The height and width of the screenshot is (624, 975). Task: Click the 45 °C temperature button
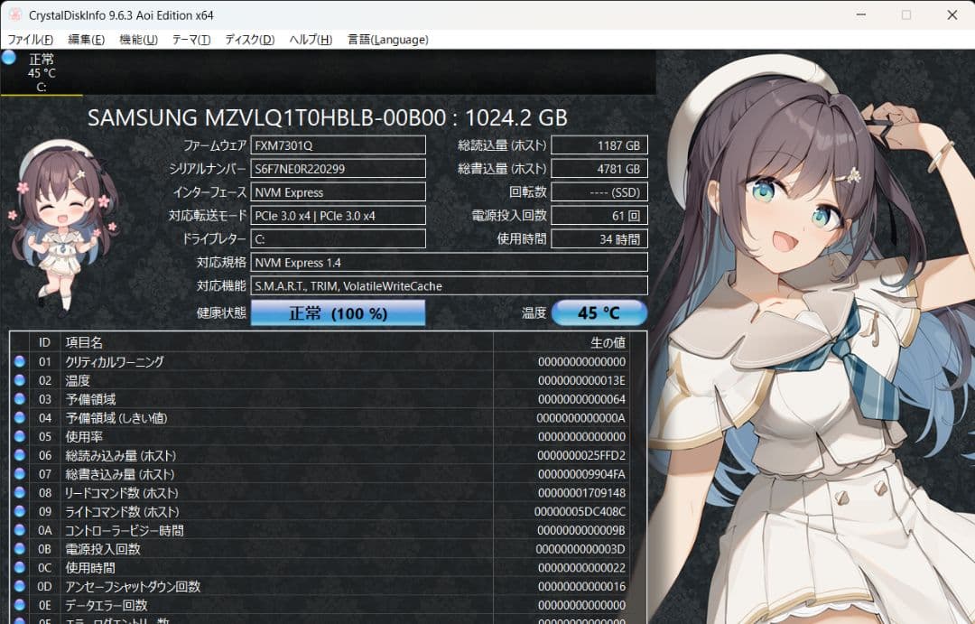(x=599, y=313)
